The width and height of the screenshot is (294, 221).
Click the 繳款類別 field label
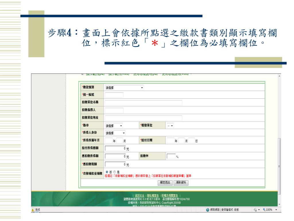(88, 87)
